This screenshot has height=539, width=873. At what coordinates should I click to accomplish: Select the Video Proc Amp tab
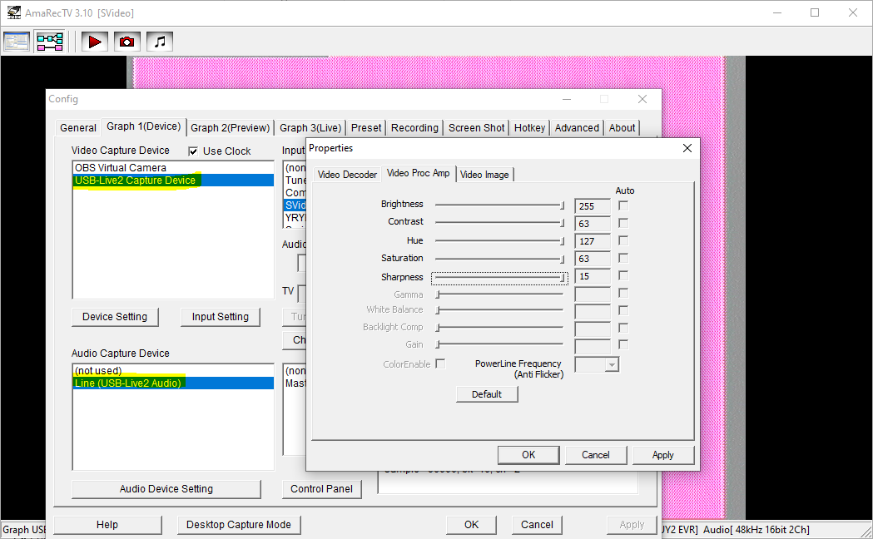(x=418, y=174)
